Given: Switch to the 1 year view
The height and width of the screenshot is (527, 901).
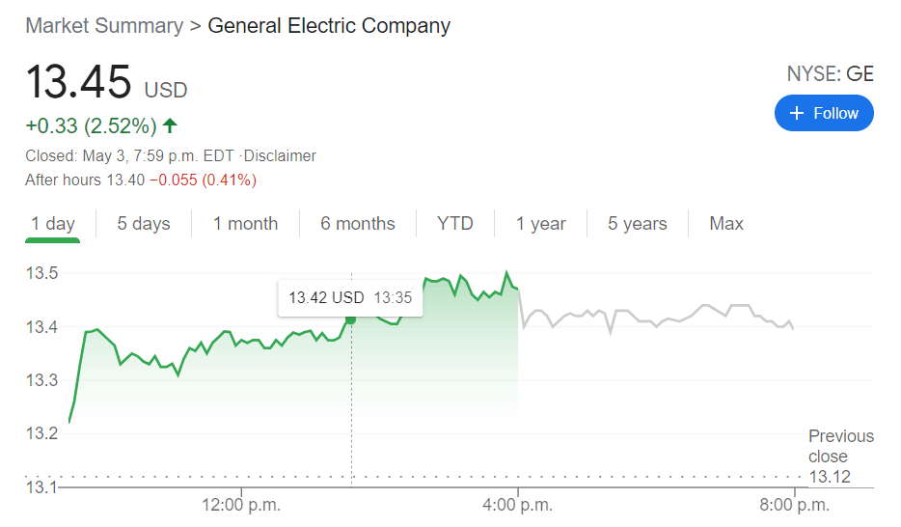Looking at the screenshot, I should tap(540, 224).
